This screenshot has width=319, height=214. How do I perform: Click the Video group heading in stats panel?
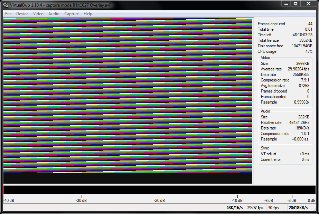265,58
